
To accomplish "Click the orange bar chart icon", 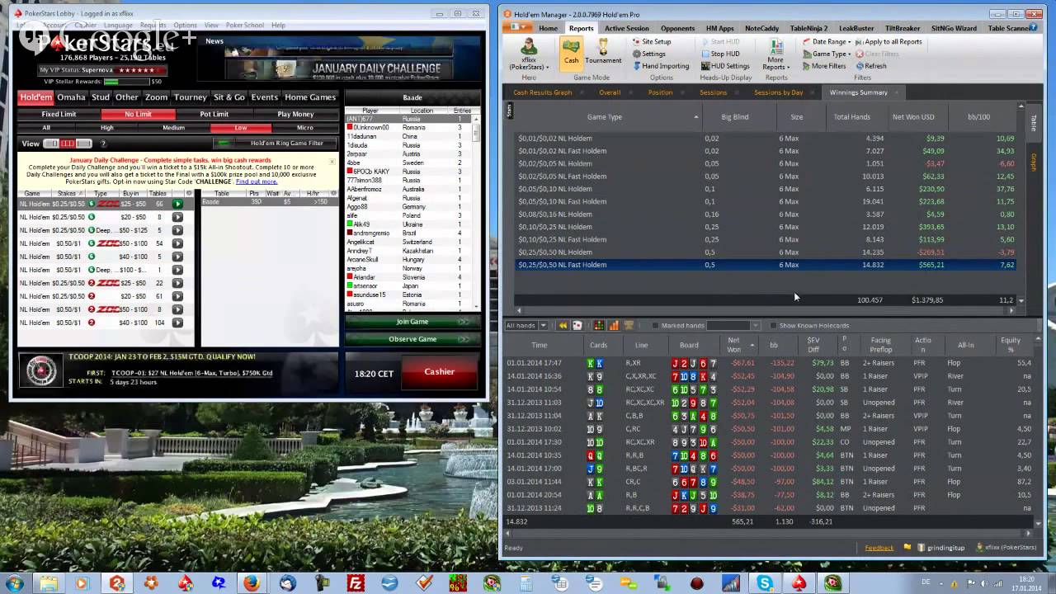I will point(614,325).
